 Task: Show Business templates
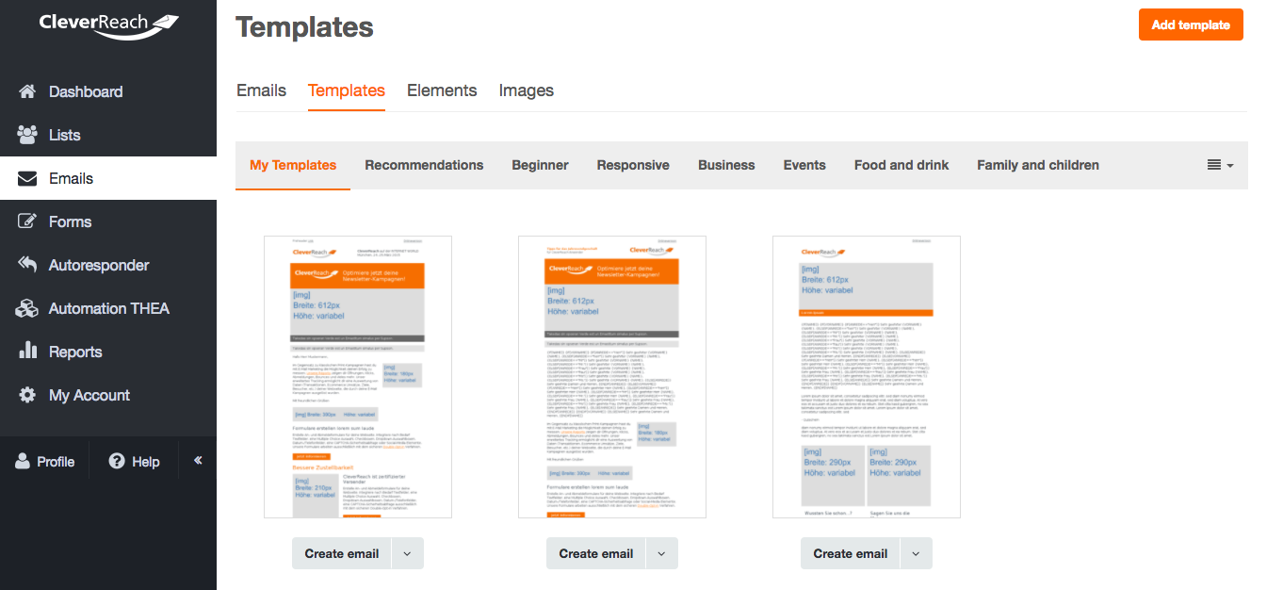pyautogui.click(x=726, y=165)
